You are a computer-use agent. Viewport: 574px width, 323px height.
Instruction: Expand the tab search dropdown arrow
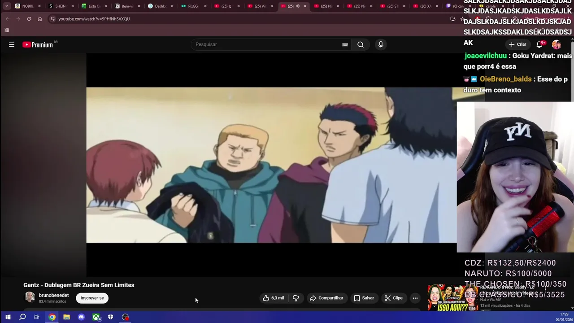point(7,6)
